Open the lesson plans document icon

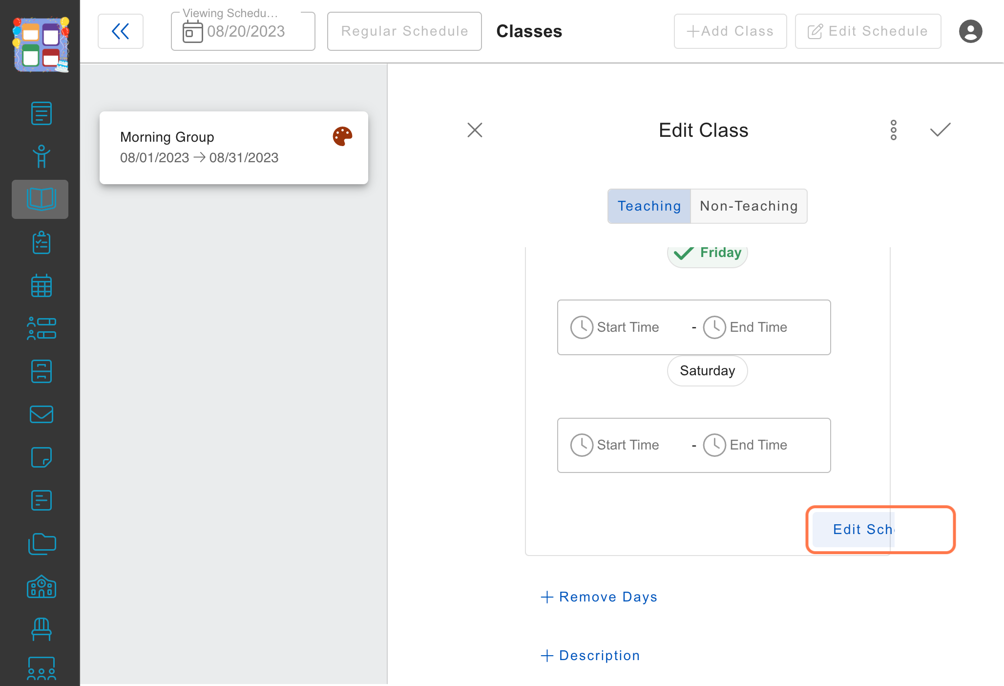point(41,113)
